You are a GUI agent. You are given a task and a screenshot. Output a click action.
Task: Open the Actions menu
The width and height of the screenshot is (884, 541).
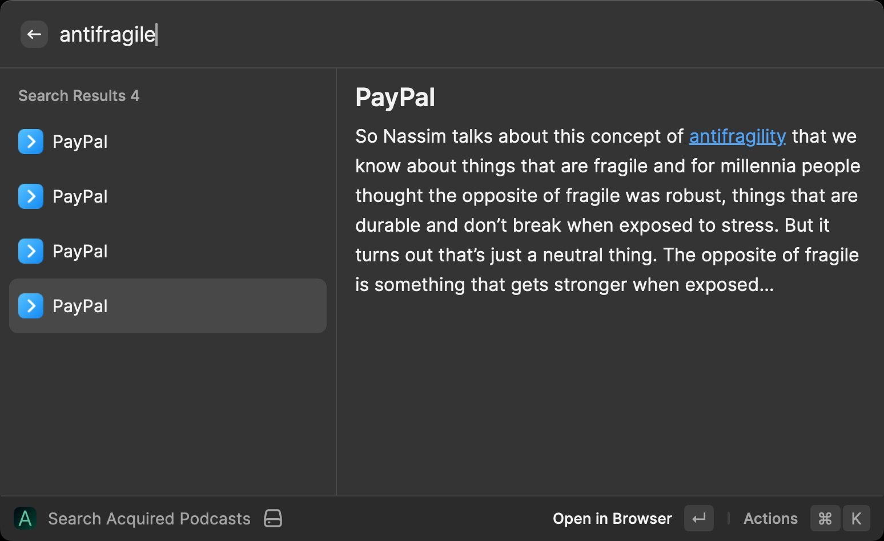click(770, 518)
